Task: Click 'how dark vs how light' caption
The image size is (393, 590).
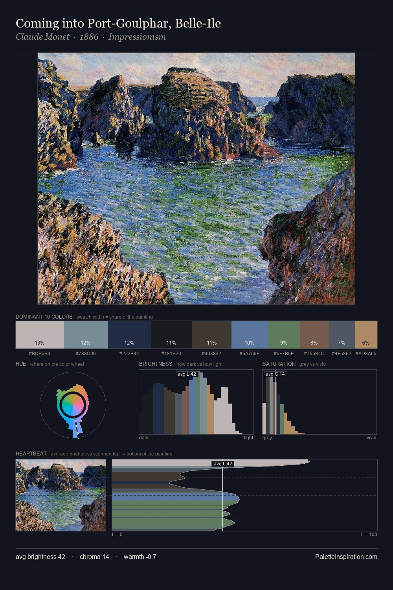Action: [200, 364]
